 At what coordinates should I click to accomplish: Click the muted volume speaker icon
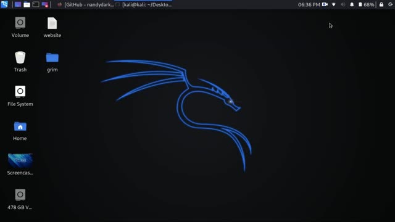[343, 4]
